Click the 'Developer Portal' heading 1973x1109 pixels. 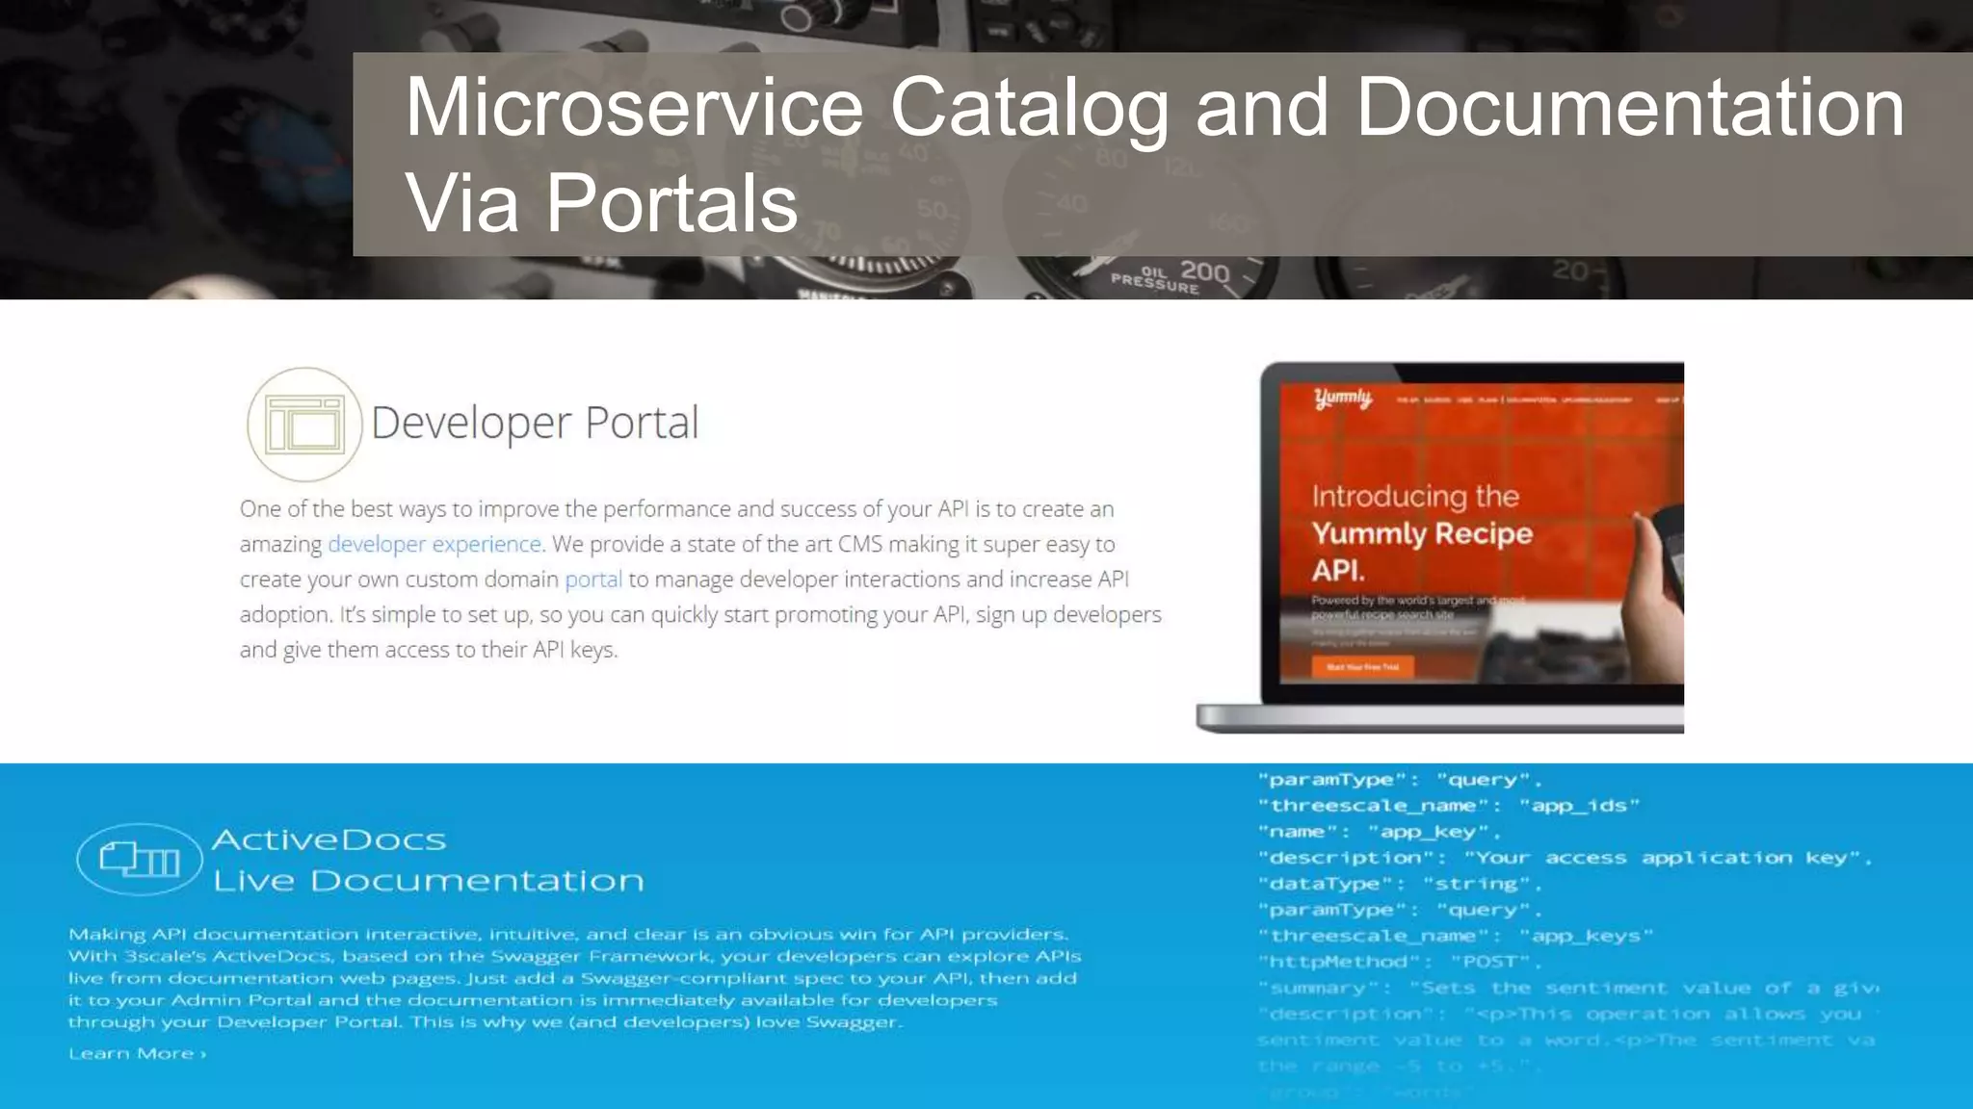click(x=535, y=423)
